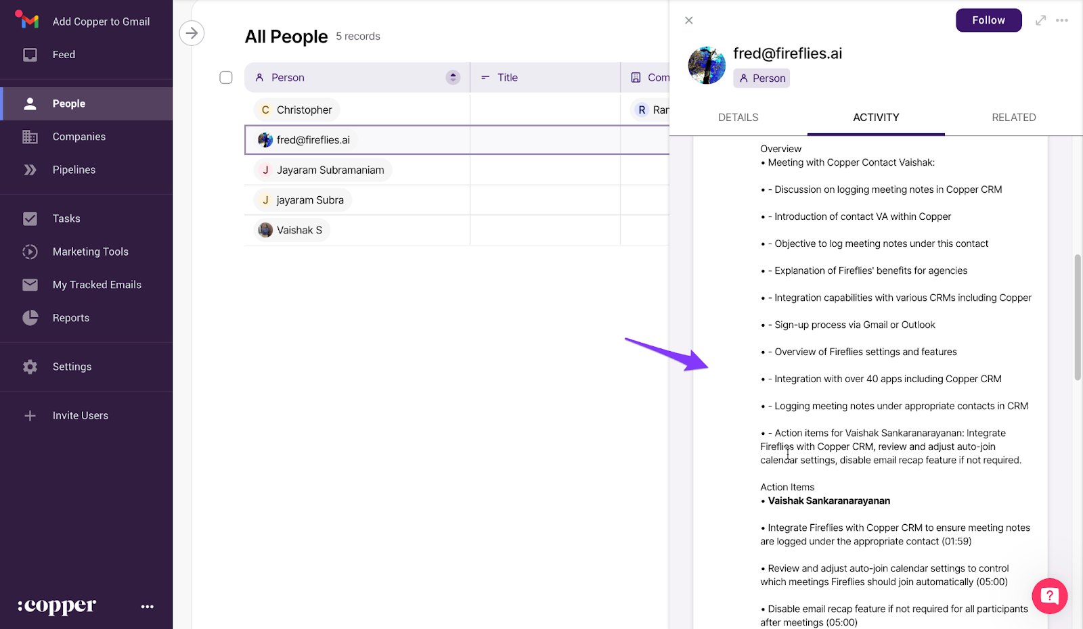Open the help chat bubble
Viewport: 1083px width, 629px height.
1050,596
